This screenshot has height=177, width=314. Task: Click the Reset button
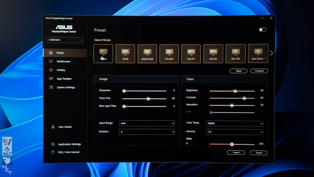coord(239,71)
